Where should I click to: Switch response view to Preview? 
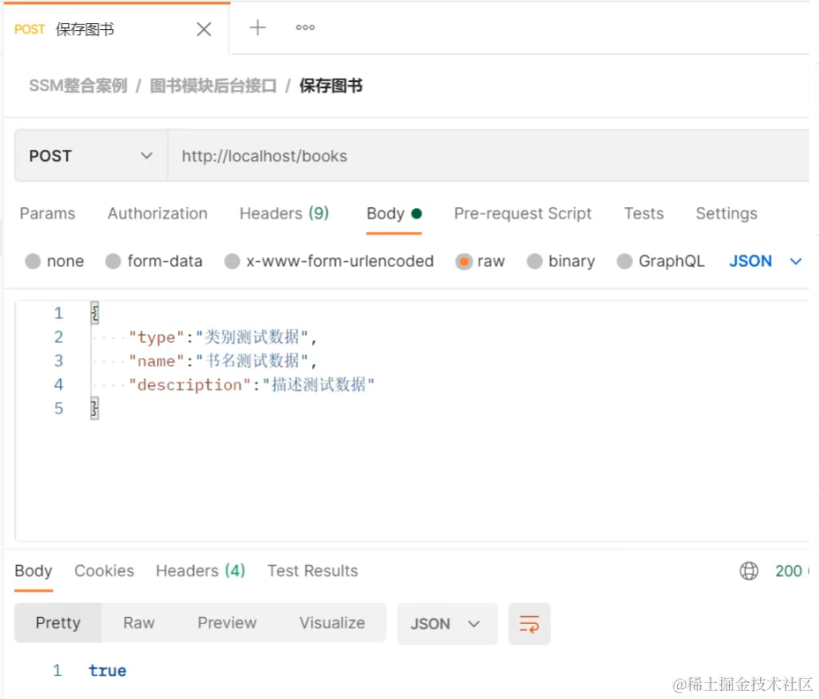(x=227, y=622)
